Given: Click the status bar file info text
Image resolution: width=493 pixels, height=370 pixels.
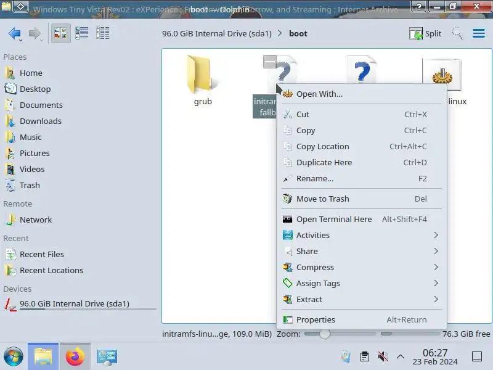Looking at the screenshot, I should click(x=217, y=334).
